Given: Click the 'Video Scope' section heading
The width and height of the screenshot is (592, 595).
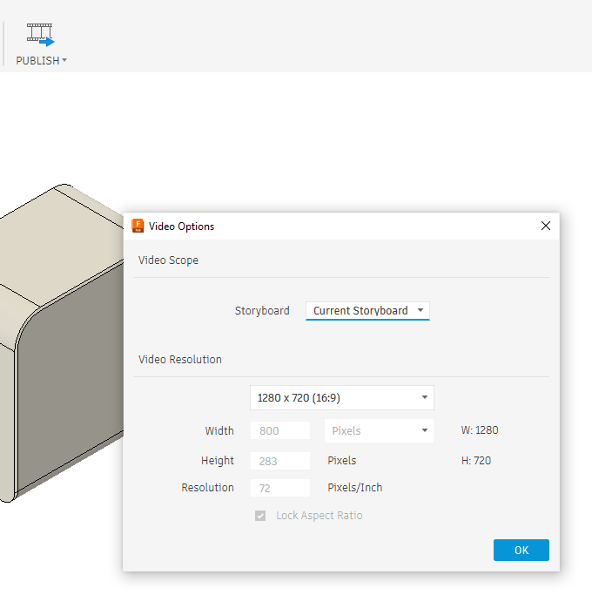Looking at the screenshot, I should [x=168, y=260].
